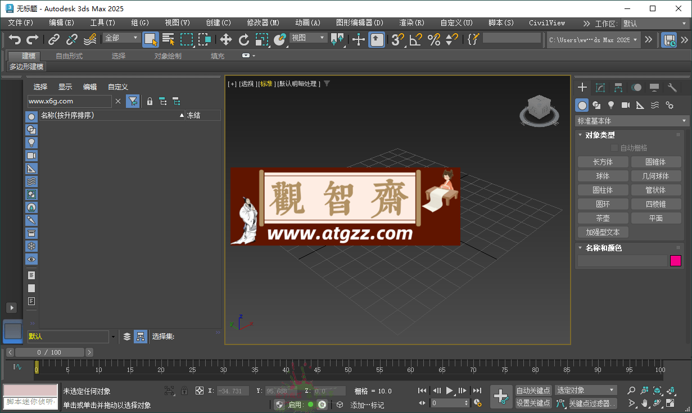Activate the Select and Place tool
Screen dimensions: 692x413
coord(280,39)
